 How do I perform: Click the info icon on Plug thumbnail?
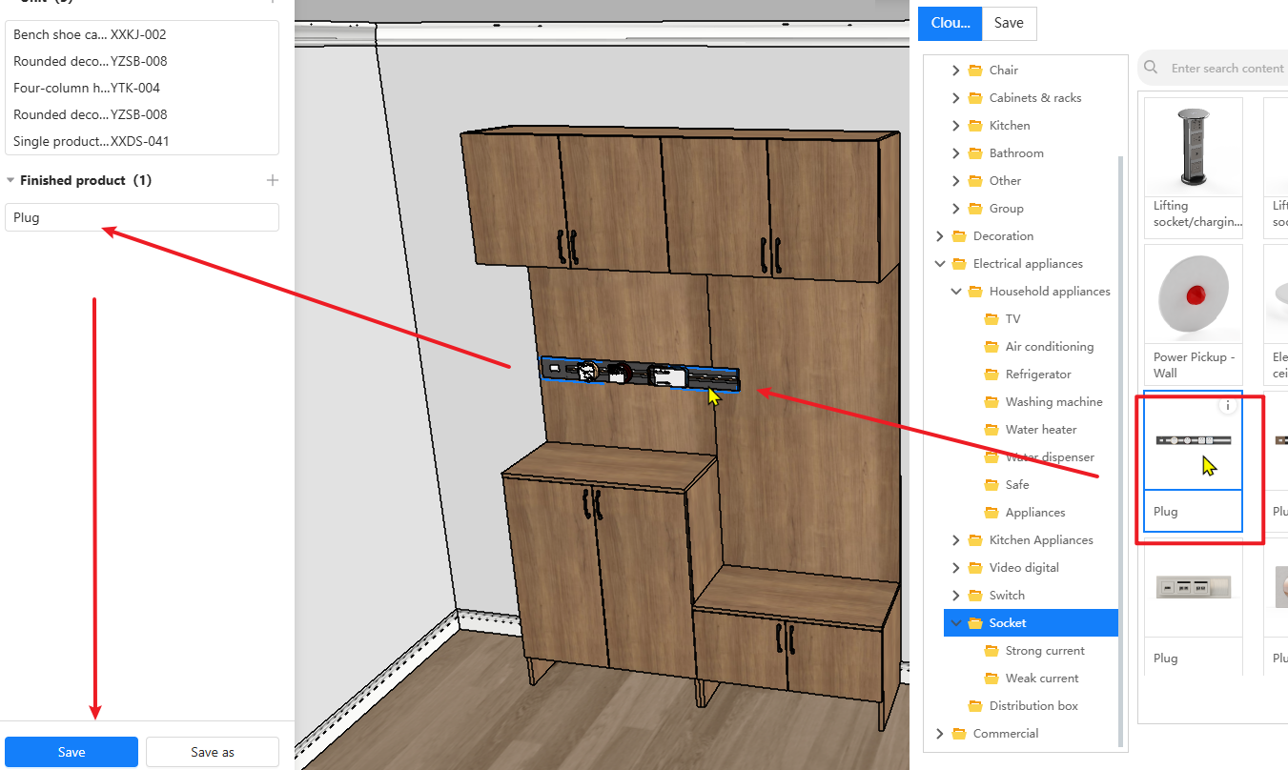1228,406
